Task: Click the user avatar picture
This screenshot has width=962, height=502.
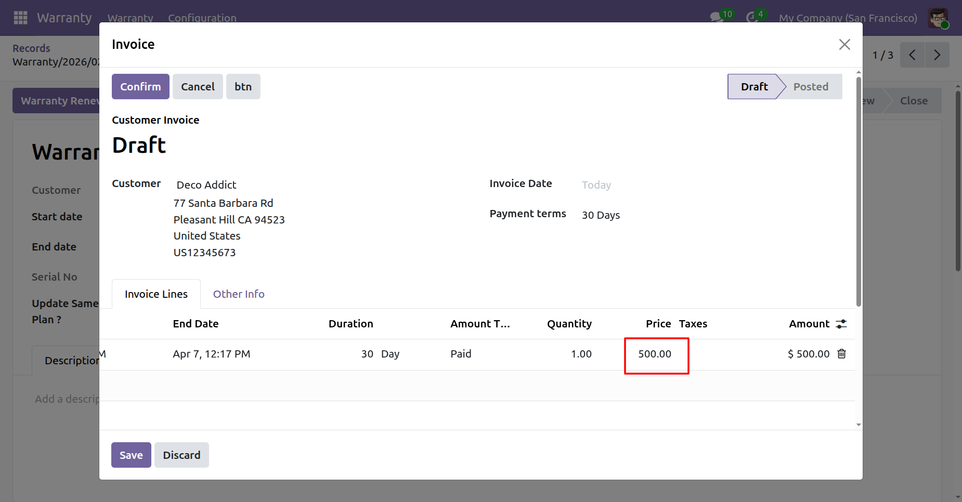Action: [x=938, y=18]
